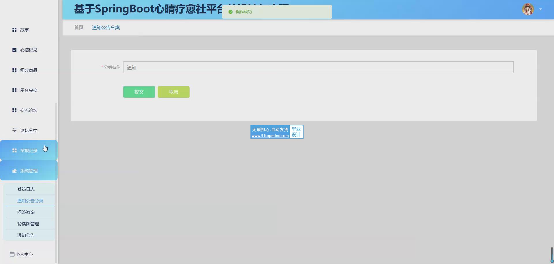Click the grid icon beside 故事
This screenshot has height=264, width=554.
(14, 30)
